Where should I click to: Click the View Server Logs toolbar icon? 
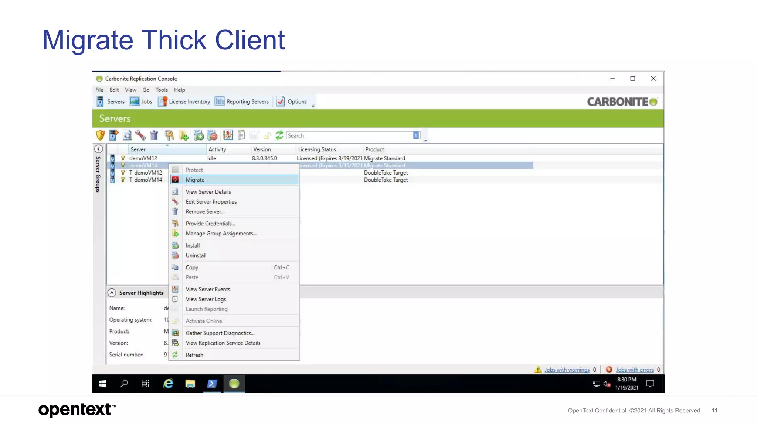point(241,135)
